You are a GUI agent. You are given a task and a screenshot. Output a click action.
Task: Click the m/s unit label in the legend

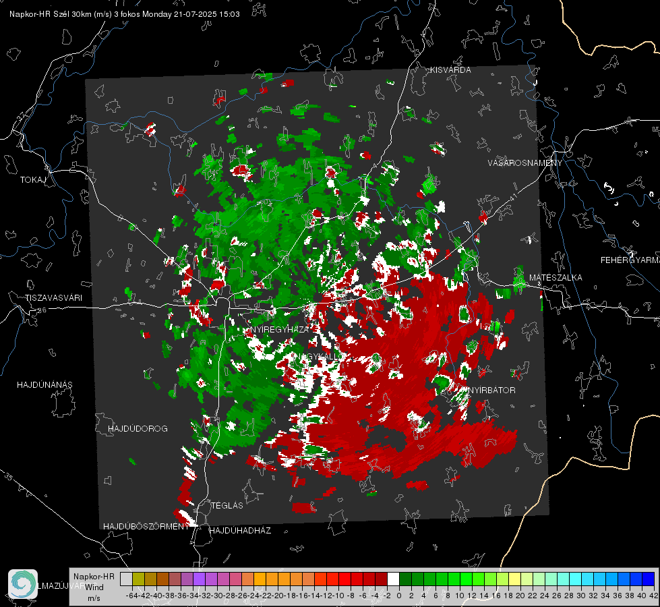click(94, 598)
